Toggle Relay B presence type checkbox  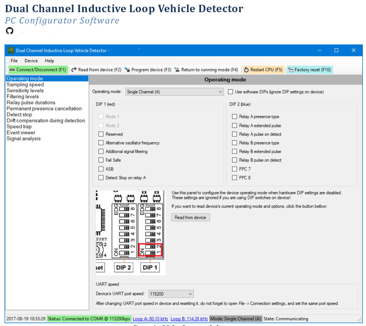[234, 143]
